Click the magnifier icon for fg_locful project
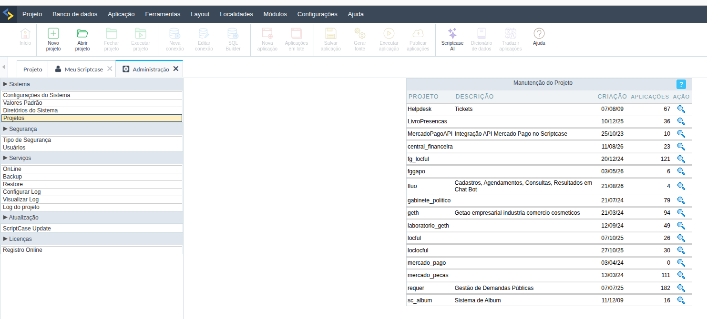Viewport: 707px width, 319px height. point(681,159)
